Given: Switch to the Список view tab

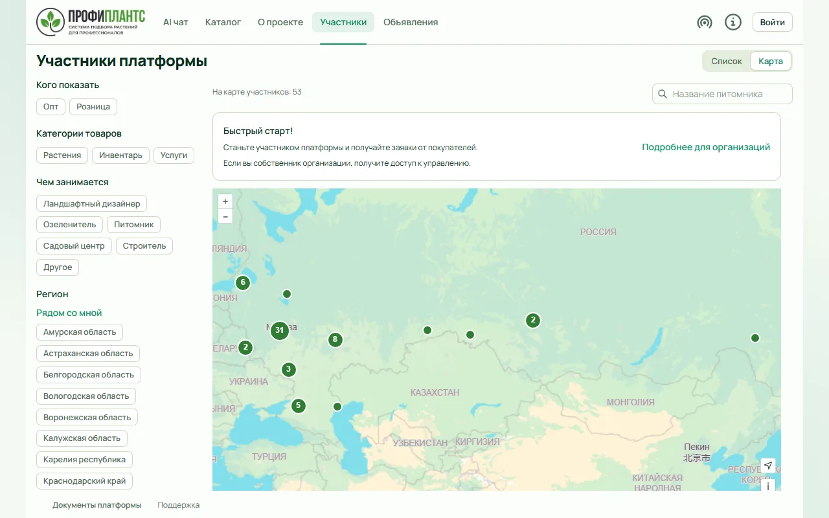Looking at the screenshot, I should click(x=727, y=61).
